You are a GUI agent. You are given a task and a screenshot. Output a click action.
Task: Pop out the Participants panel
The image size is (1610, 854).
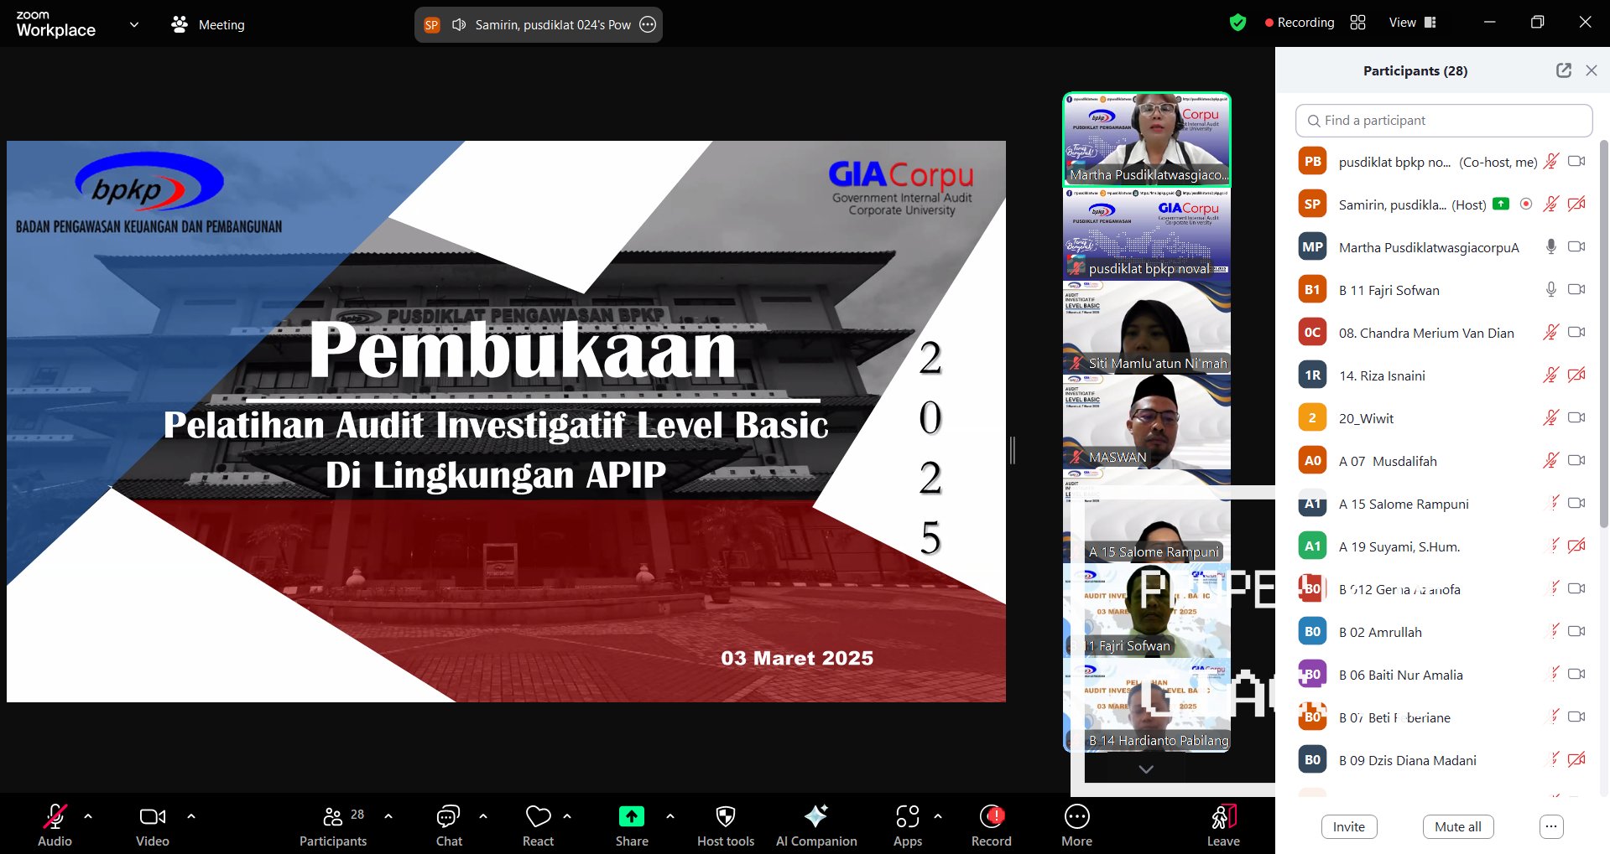(1563, 70)
